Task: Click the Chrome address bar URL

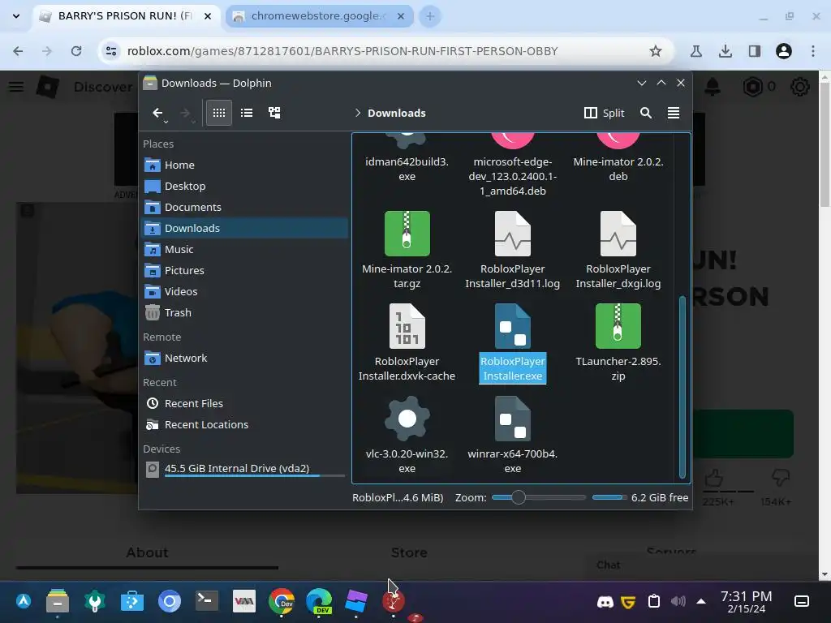Action: [x=342, y=51]
